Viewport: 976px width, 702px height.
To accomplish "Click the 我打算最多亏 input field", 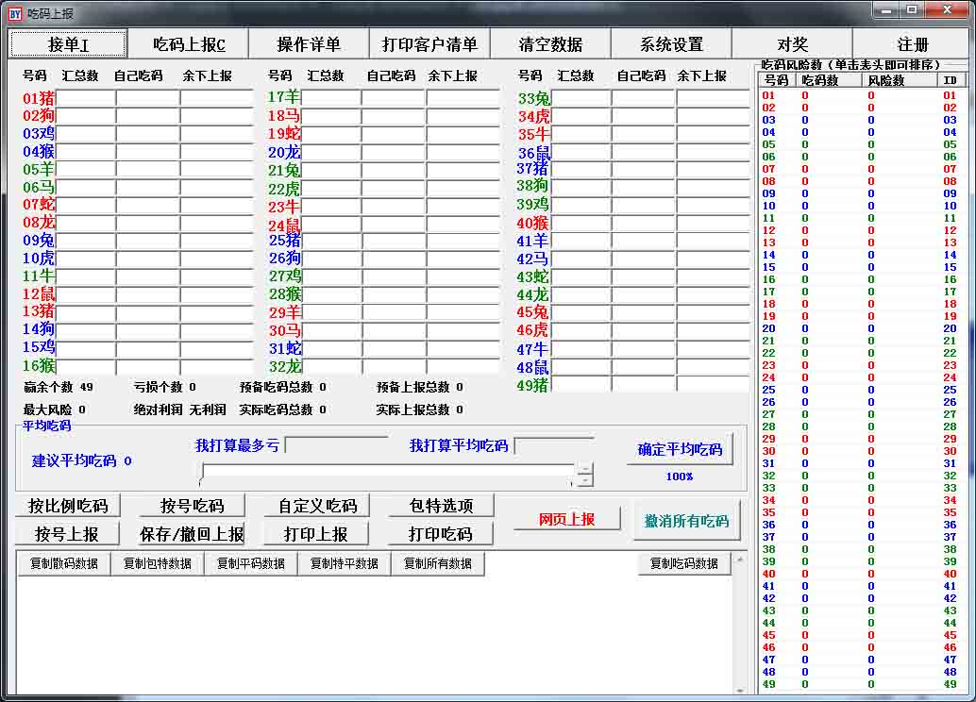I will point(336,444).
